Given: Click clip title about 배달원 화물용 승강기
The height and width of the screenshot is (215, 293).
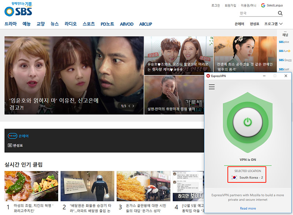Looking at the screenshot, I should point(90,208).
